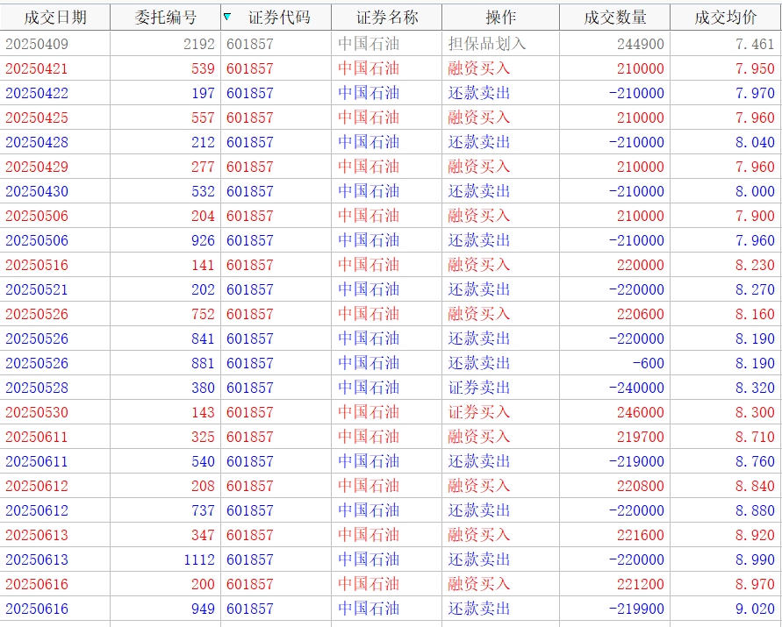The image size is (782, 627).
Task: Select date cell 20250409
Action: (37, 44)
